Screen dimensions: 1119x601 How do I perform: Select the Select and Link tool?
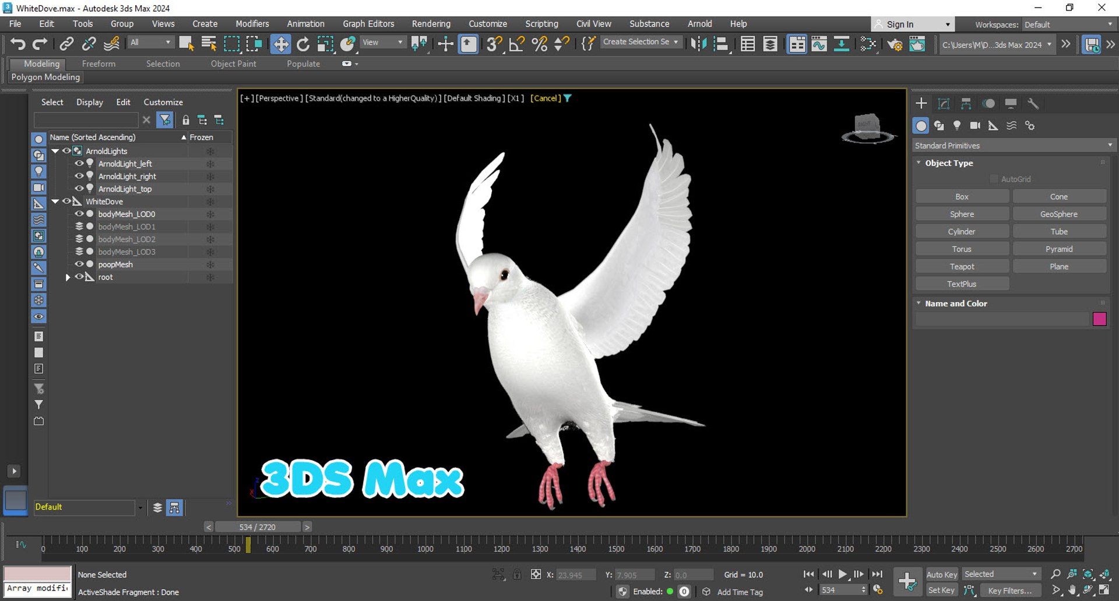point(66,44)
